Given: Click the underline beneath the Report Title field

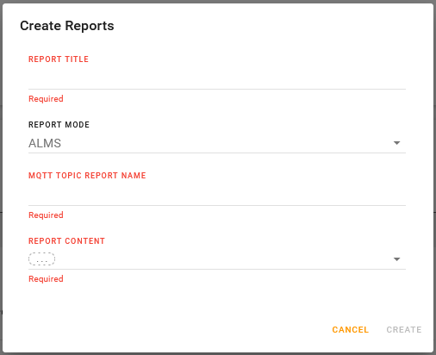Looking at the screenshot, I should pos(217,89).
